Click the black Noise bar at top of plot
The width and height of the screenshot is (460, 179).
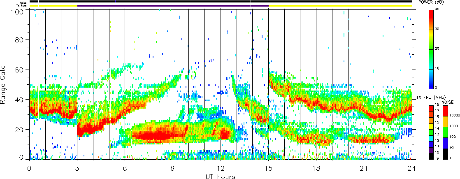[221, 2]
